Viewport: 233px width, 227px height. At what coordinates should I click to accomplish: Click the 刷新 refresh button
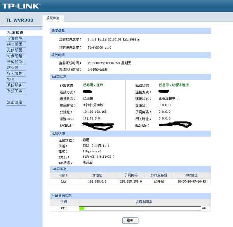(130, 220)
